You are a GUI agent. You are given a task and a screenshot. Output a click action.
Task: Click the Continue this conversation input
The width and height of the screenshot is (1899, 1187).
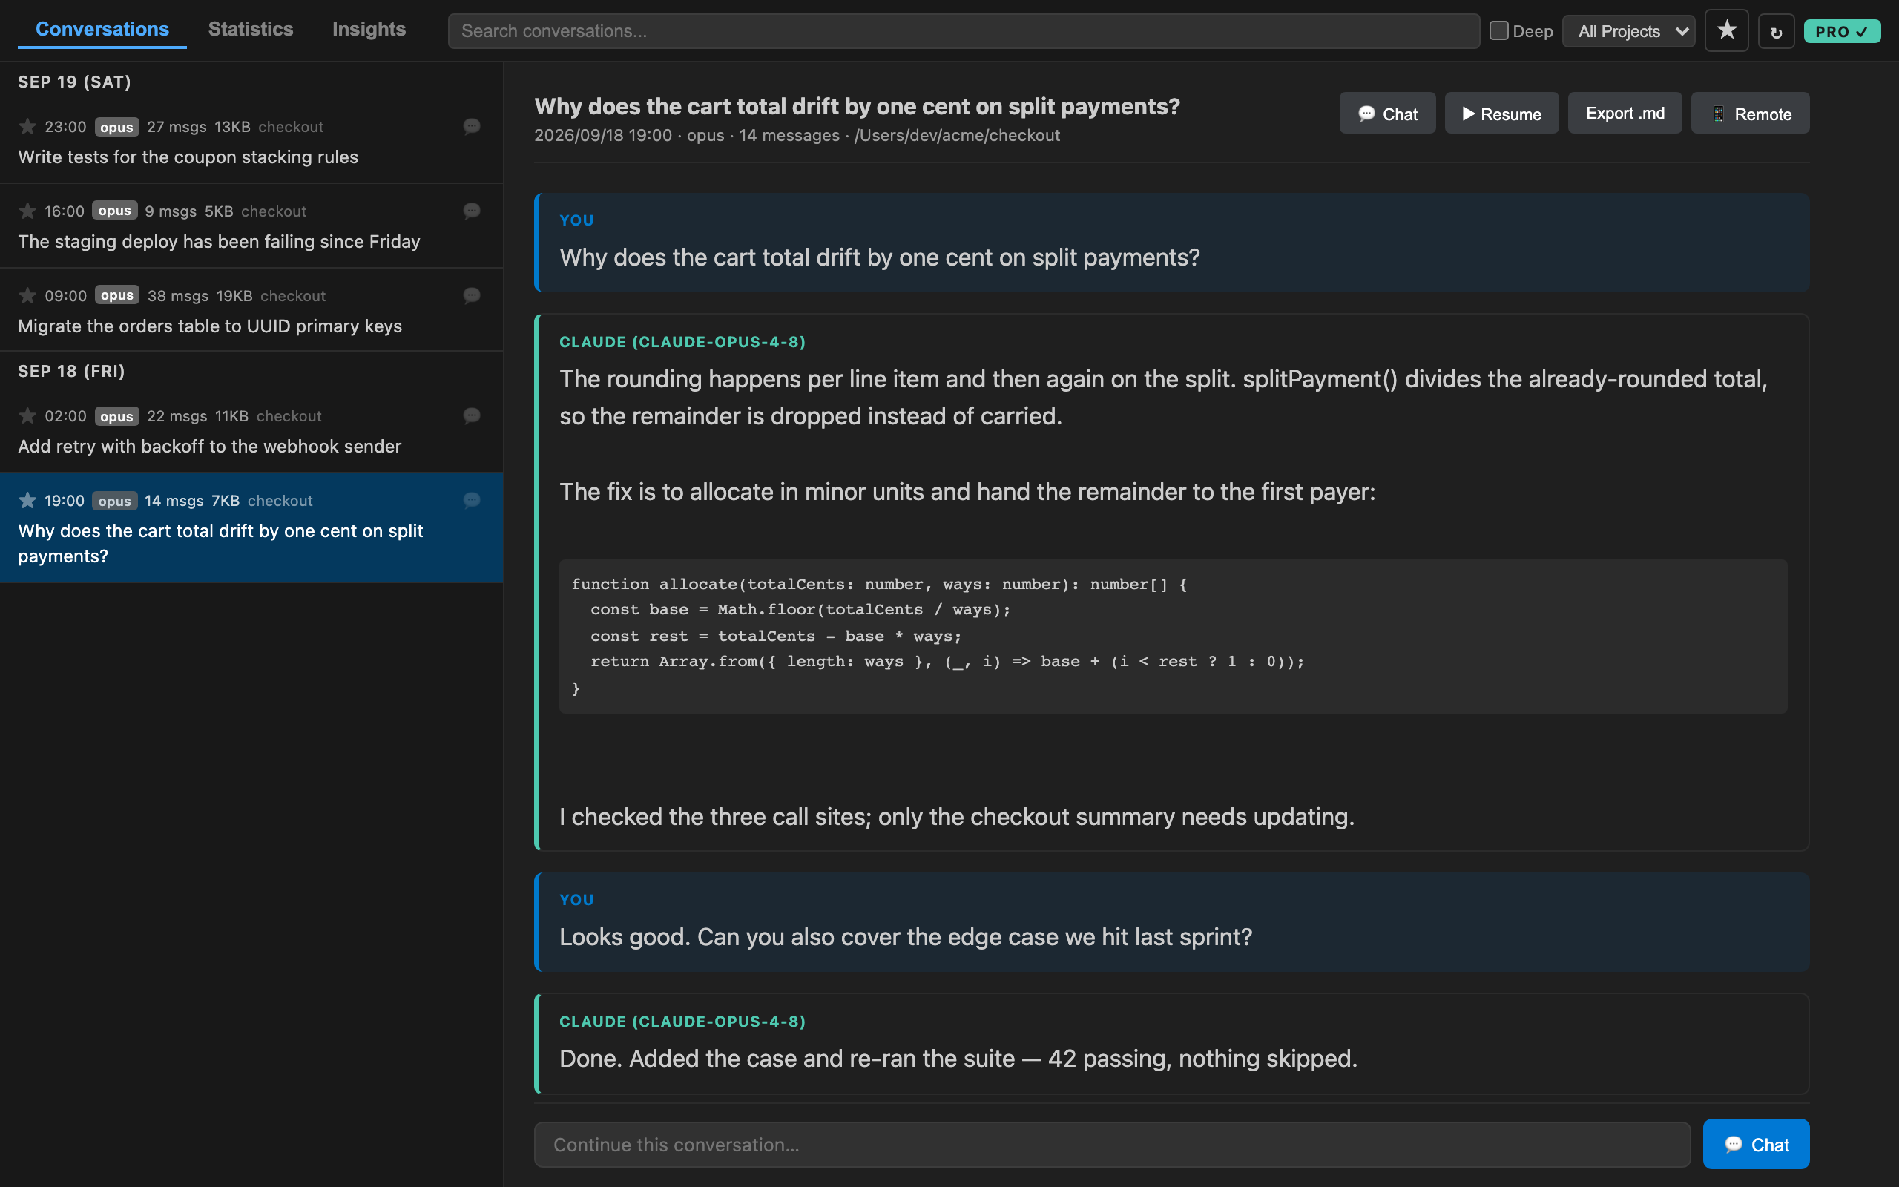[x=1112, y=1145]
